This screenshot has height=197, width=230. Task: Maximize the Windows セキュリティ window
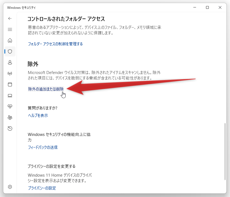207,7
